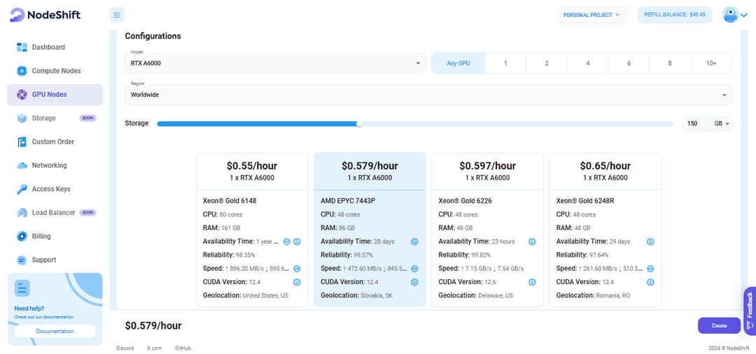
Task: Click 'Check out our documentation' text
Action: (44, 317)
